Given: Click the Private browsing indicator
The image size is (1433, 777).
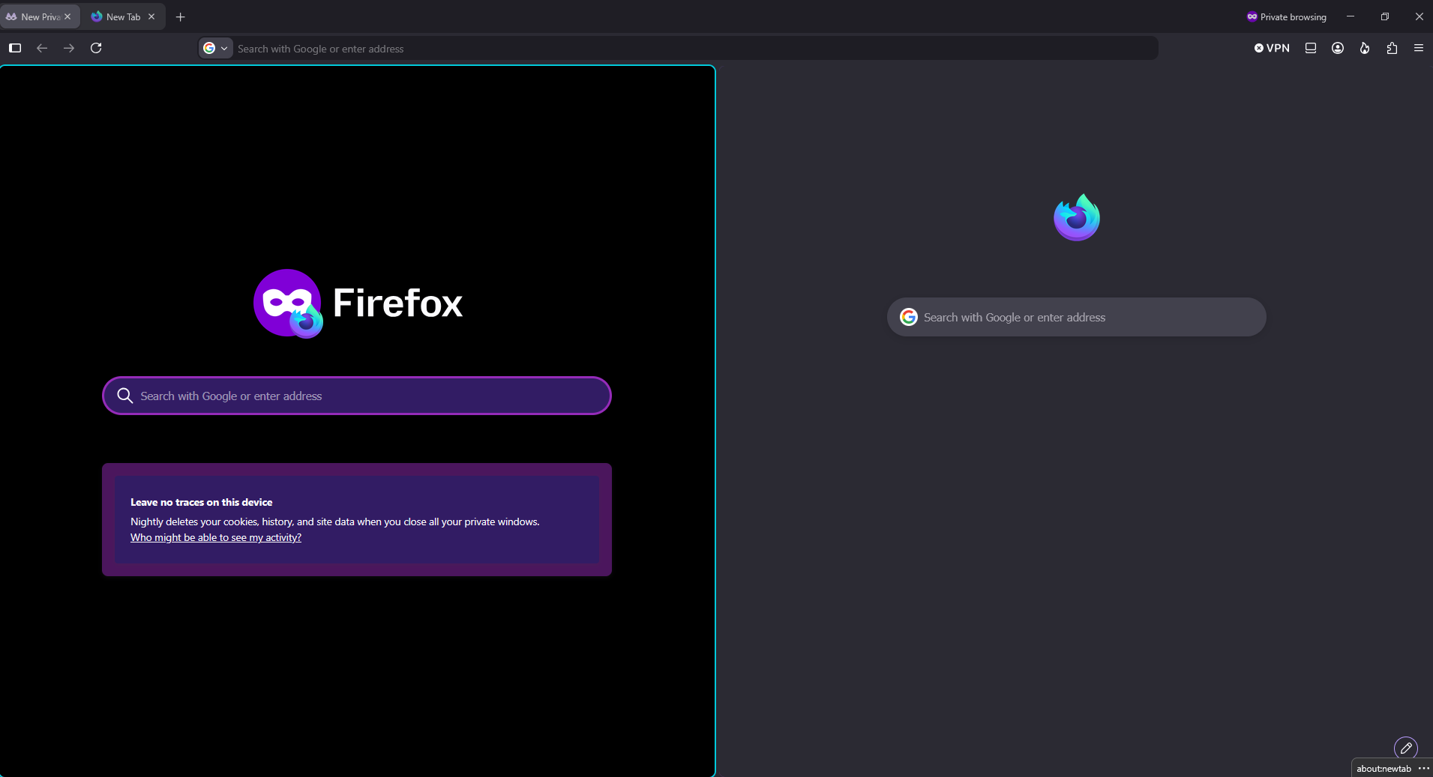Looking at the screenshot, I should point(1287,16).
